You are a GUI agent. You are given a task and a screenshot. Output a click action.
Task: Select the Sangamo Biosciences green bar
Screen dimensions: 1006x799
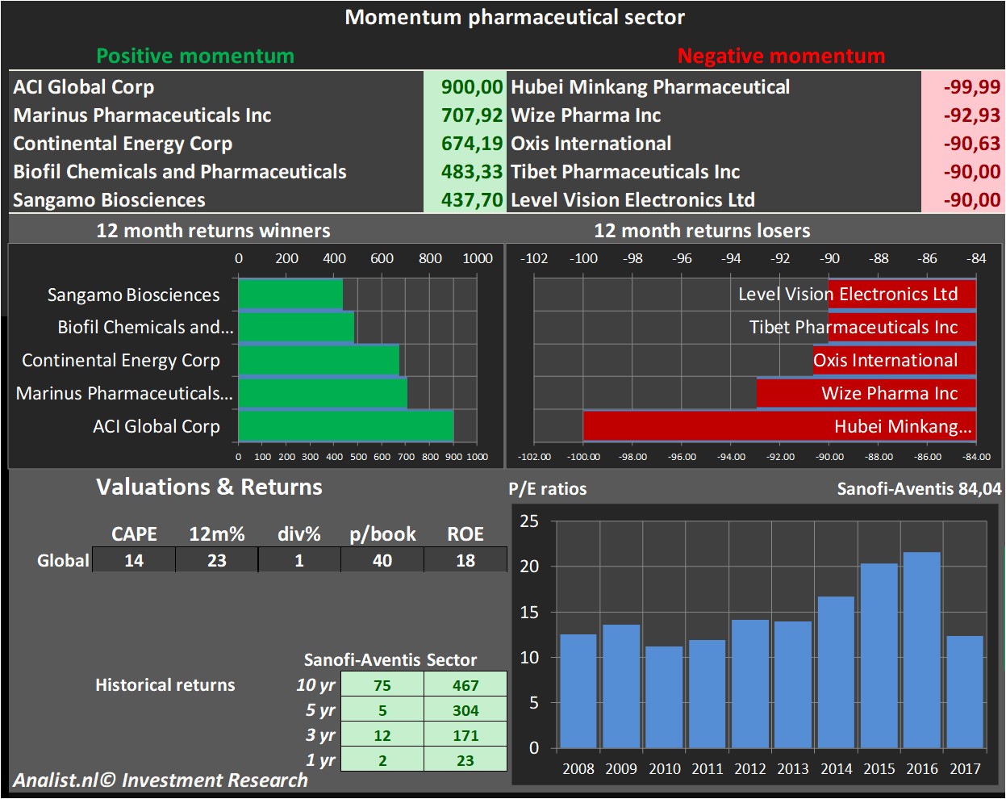pyautogui.click(x=290, y=295)
